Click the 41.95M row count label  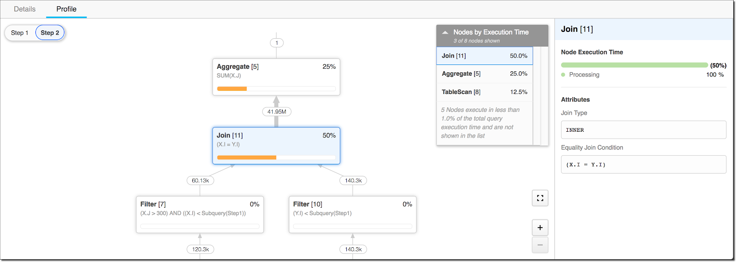click(x=276, y=111)
